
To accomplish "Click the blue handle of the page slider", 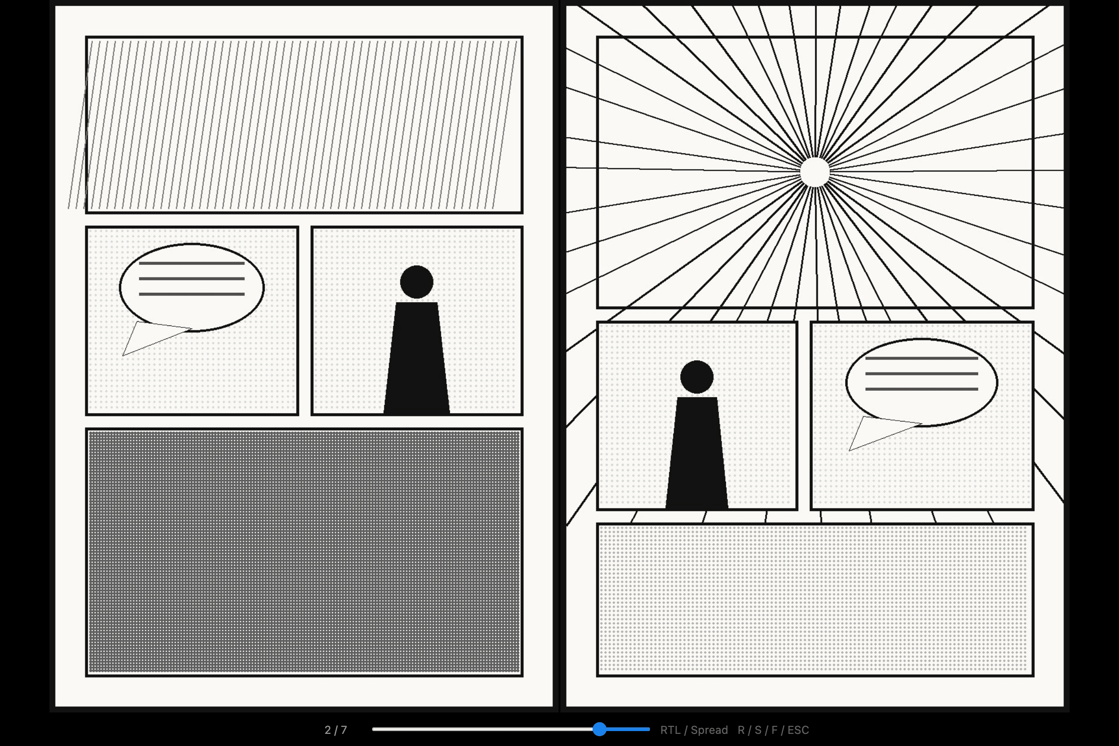I will click(600, 729).
